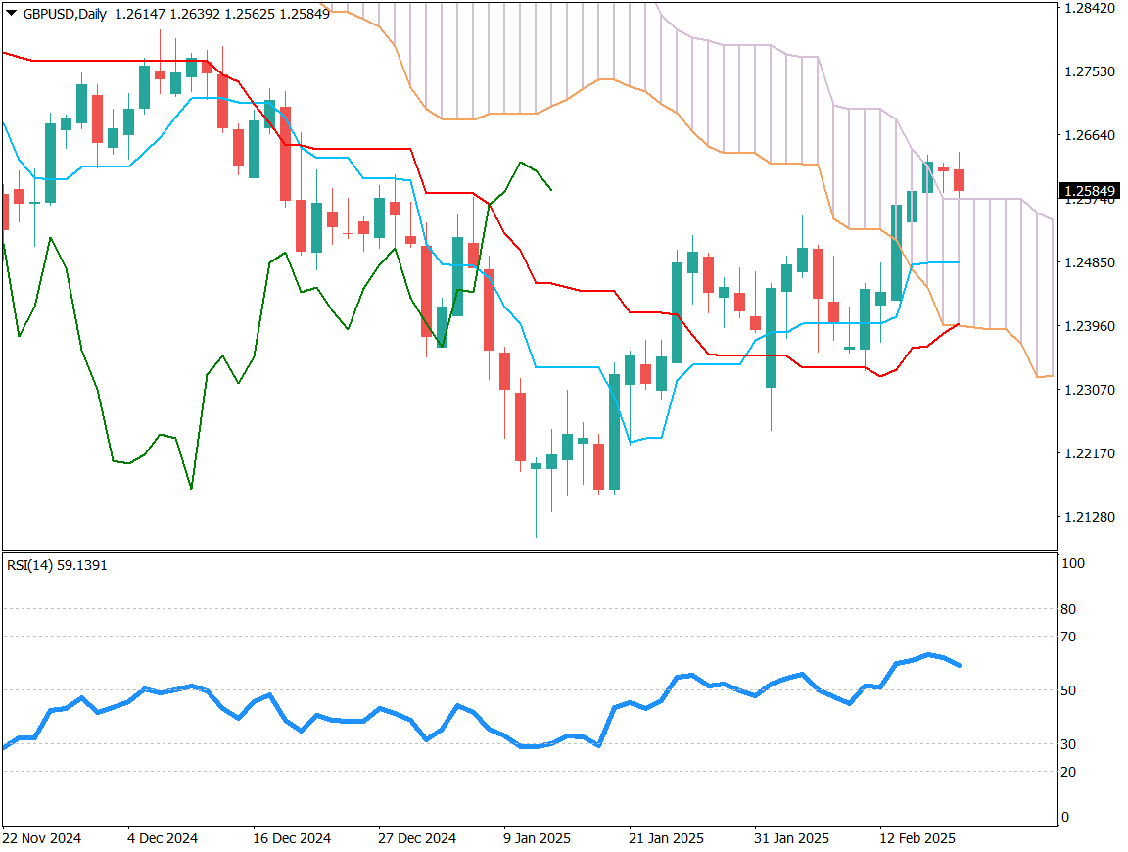Select the last red candlestick on chart
This screenshot has height=852, width=1128.
click(x=960, y=180)
